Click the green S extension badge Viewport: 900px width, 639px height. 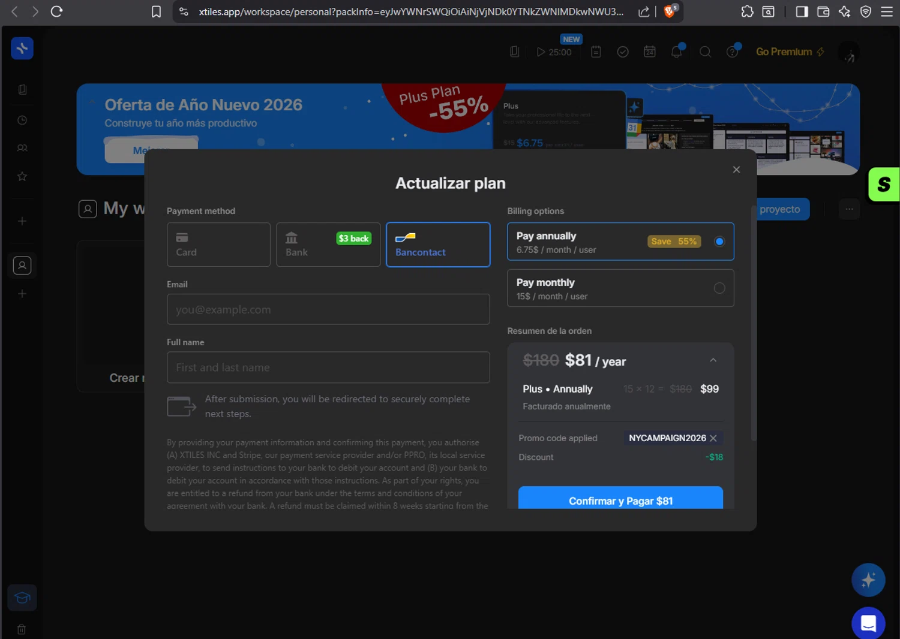pos(884,184)
